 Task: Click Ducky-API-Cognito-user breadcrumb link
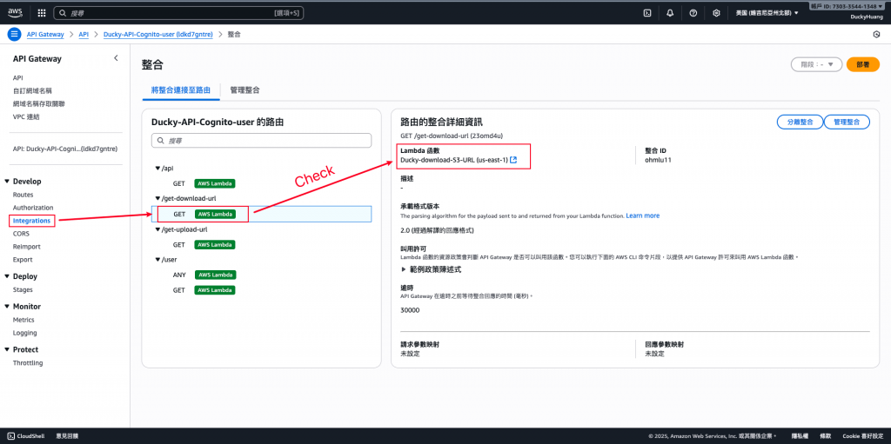tap(158, 34)
